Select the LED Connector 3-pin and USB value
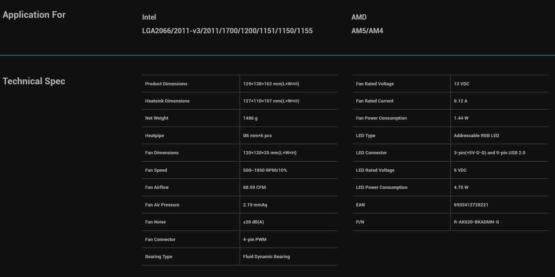The height and width of the screenshot is (277, 555). [489, 153]
